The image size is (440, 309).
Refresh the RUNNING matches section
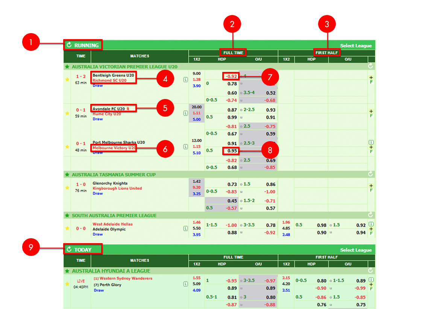pyautogui.click(x=69, y=45)
